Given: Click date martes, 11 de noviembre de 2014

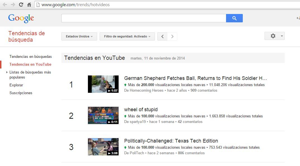Looking at the screenshot, I should click(x=158, y=58).
